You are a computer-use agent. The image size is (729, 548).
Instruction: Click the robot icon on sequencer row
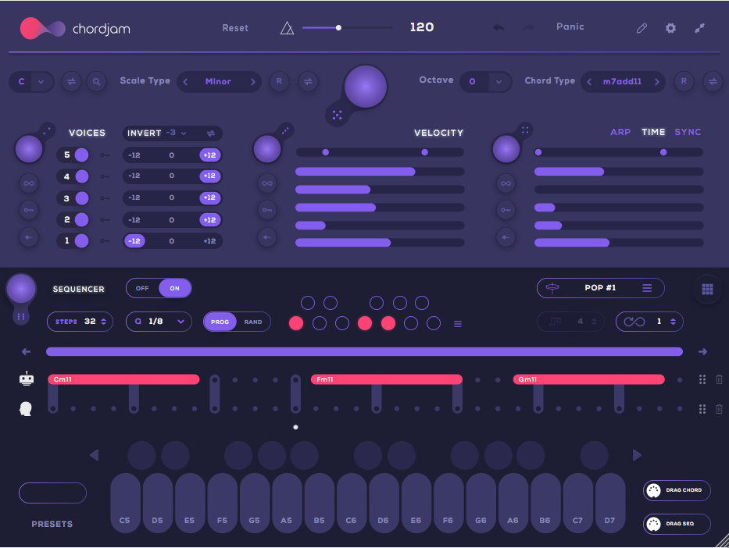coord(27,379)
